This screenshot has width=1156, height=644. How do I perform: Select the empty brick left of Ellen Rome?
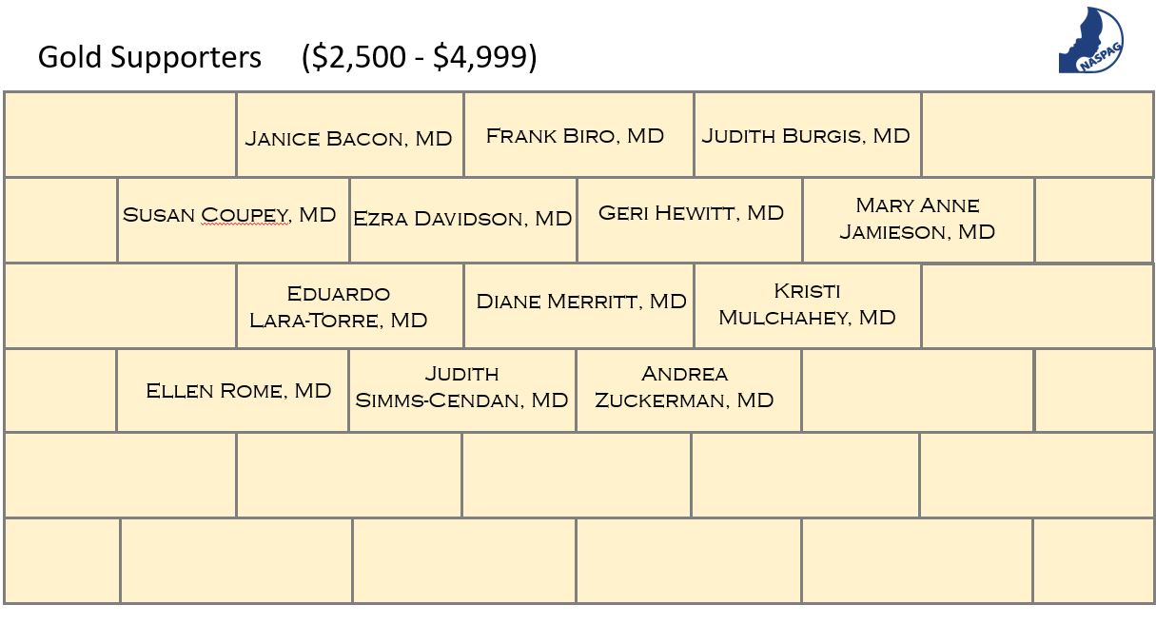tap(60, 390)
